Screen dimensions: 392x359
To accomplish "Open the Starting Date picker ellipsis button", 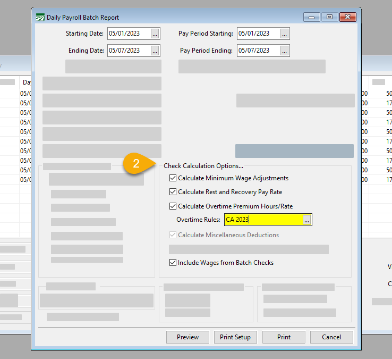I will (155, 34).
